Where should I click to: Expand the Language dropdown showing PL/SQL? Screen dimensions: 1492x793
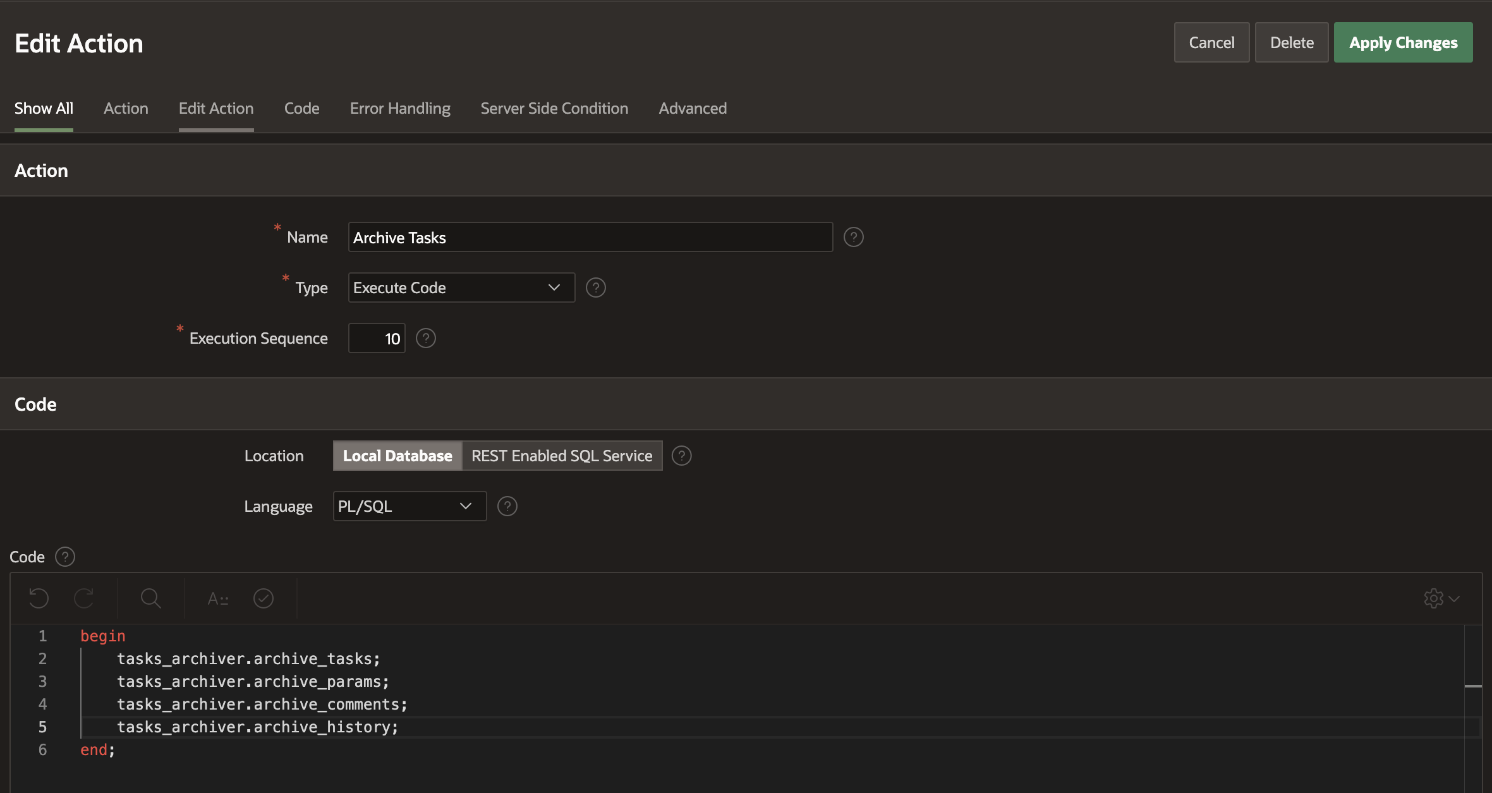point(409,506)
